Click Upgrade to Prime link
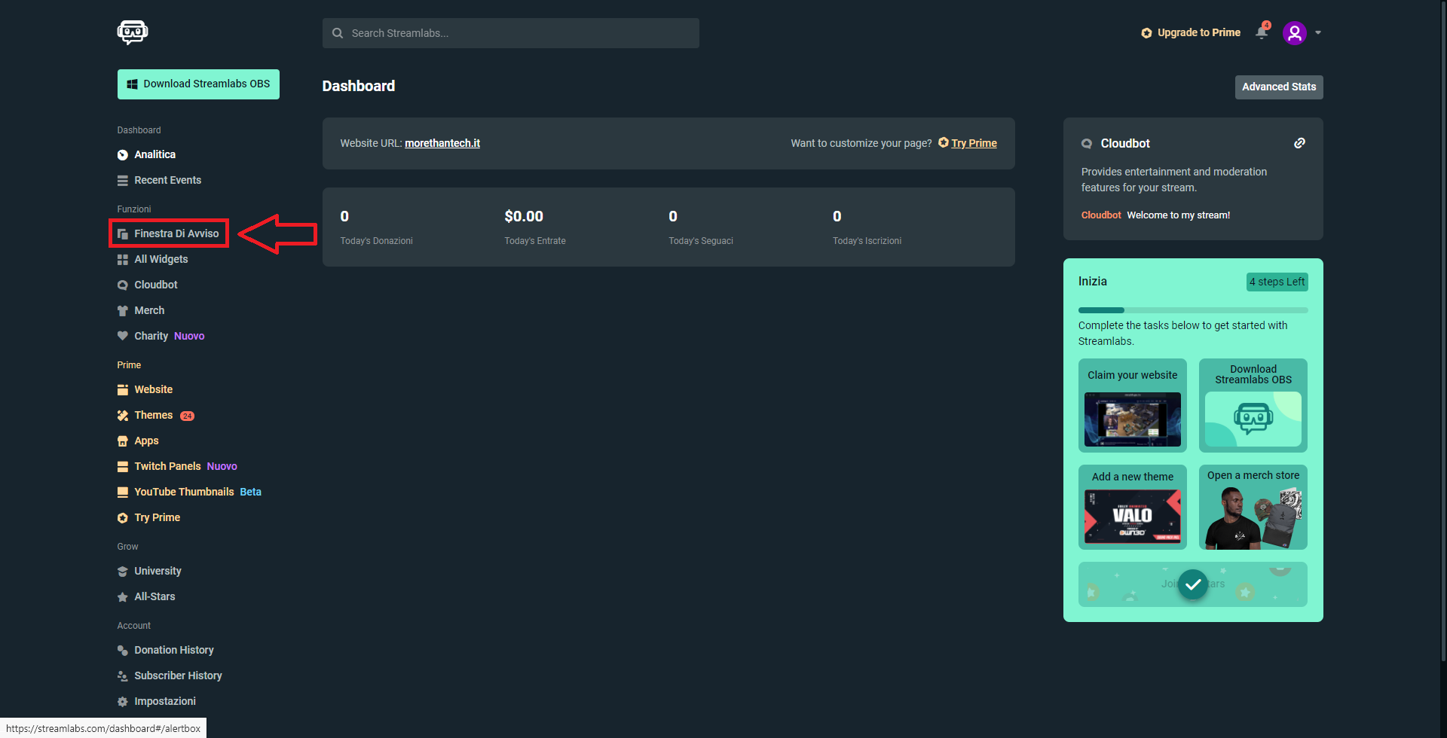Image resolution: width=1447 pixels, height=738 pixels. click(1198, 32)
